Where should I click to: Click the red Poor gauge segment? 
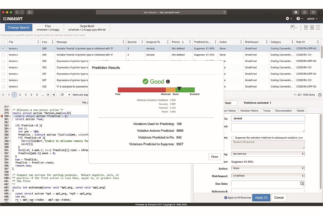tap(142, 90)
